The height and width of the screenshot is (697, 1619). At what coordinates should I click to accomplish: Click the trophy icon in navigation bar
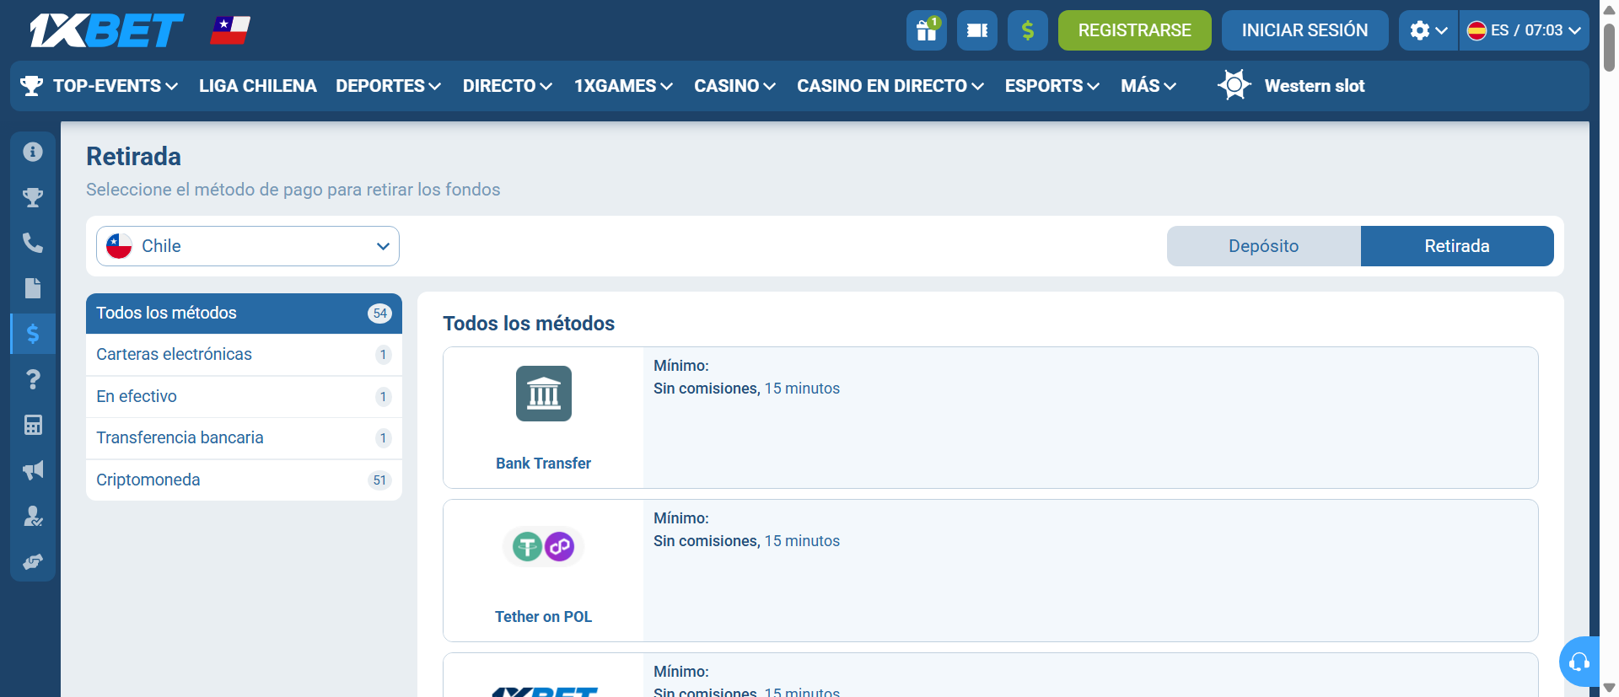(32, 86)
